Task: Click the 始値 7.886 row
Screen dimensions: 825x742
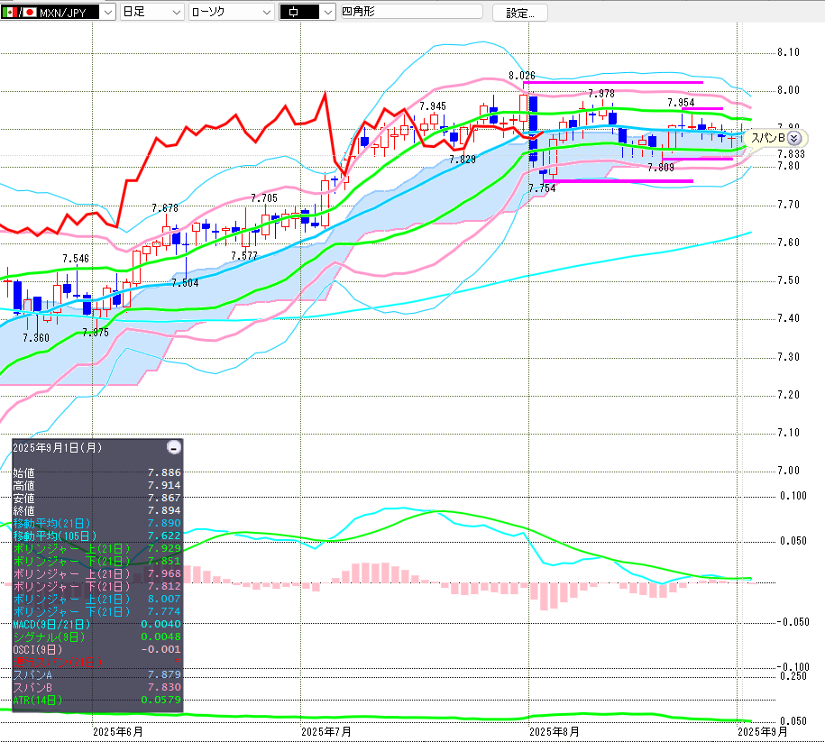Action: (x=96, y=472)
